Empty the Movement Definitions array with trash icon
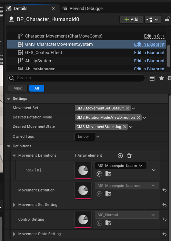 click(x=129, y=156)
